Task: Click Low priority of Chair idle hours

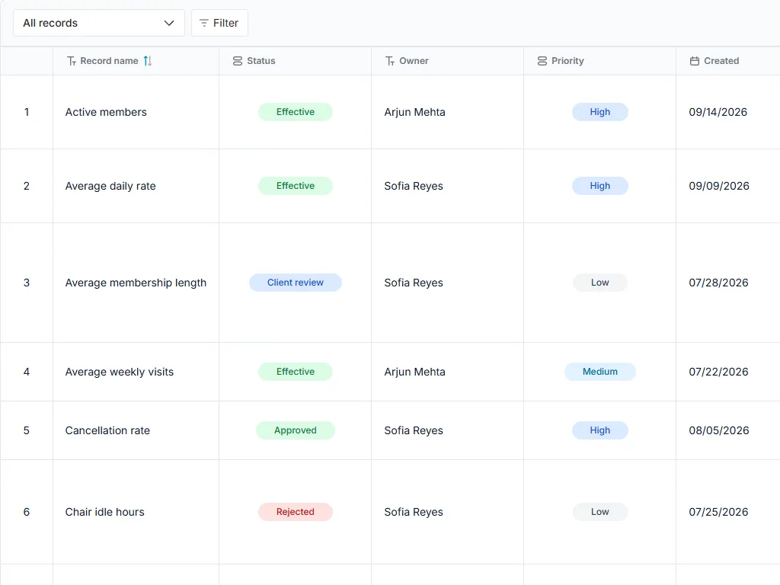Action: [600, 512]
